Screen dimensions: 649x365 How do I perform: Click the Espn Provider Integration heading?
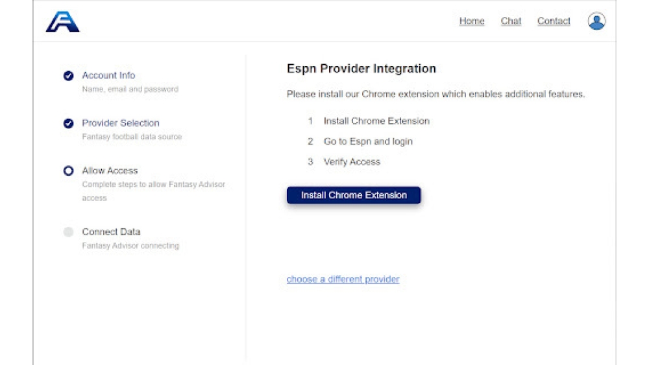pyautogui.click(x=361, y=69)
